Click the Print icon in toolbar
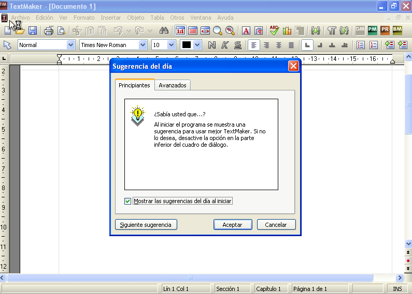Image resolution: width=412 pixels, height=294 pixels. tap(49, 30)
